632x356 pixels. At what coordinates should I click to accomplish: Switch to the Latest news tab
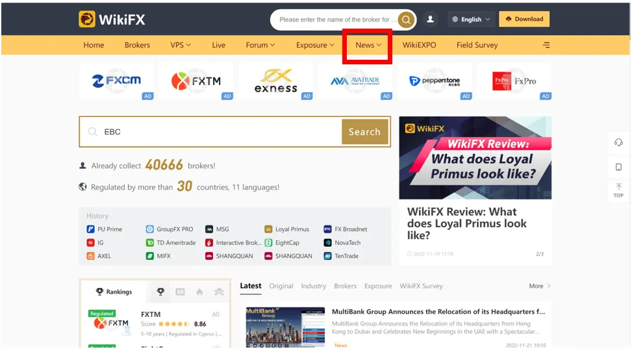[x=251, y=286]
